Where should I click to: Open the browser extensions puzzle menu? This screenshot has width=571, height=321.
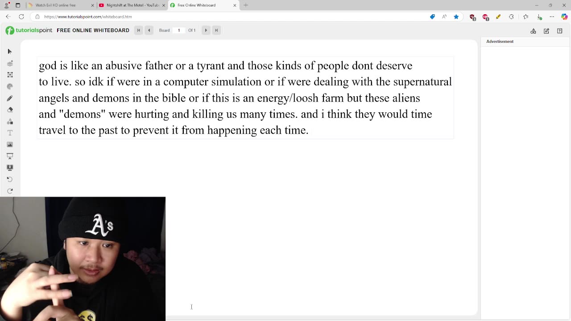(x=511, y=17)
